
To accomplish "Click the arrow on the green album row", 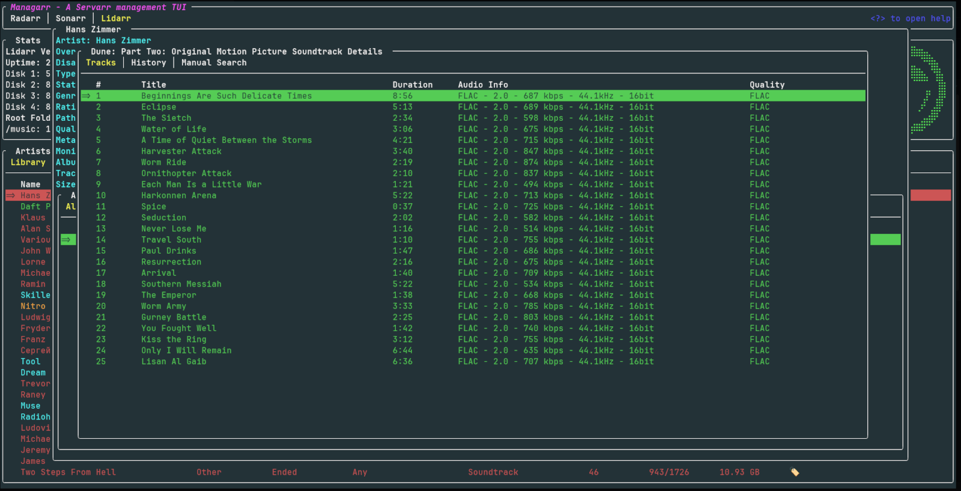I will [x=66, y=240].
